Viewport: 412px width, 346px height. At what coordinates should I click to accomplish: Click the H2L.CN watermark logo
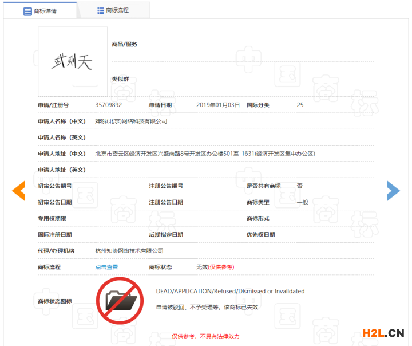(x=383, y=333)
